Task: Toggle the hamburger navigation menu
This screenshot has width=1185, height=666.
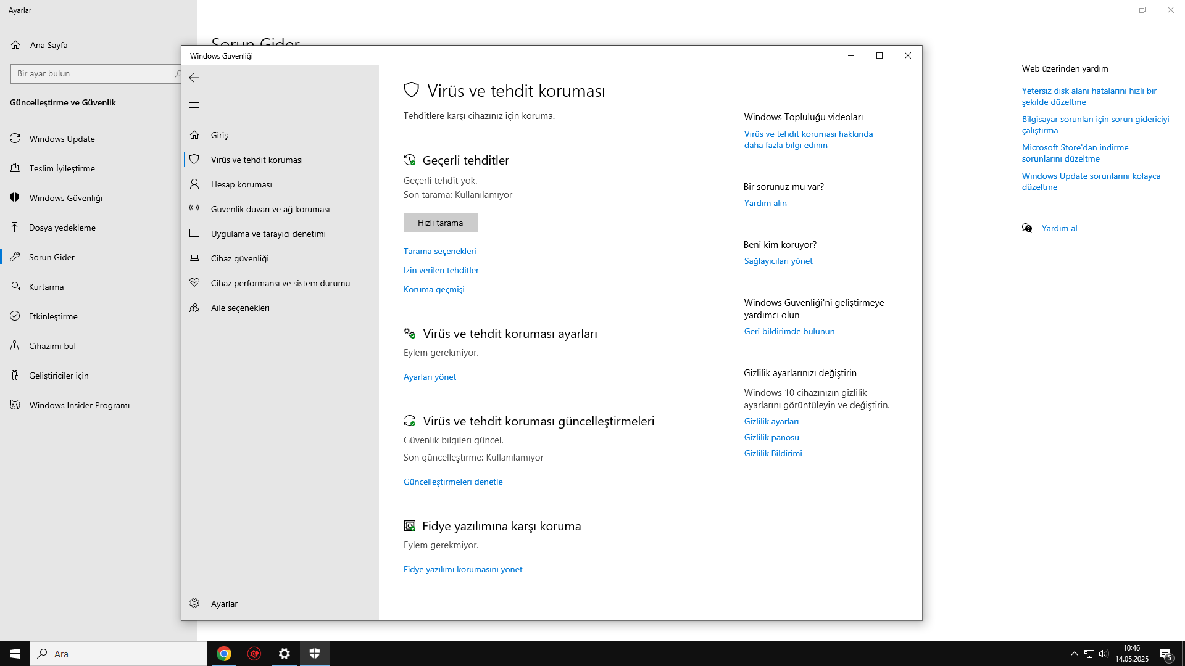Action: pos(194,105)
